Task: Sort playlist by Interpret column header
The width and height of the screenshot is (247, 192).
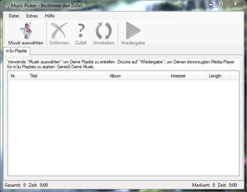Action: coord(187,76)
